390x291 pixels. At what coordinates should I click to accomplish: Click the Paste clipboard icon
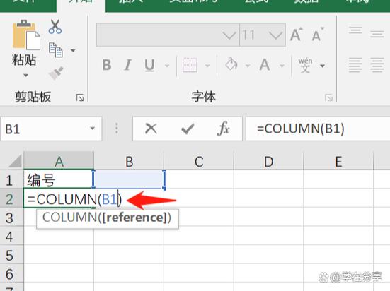[26, 35]
